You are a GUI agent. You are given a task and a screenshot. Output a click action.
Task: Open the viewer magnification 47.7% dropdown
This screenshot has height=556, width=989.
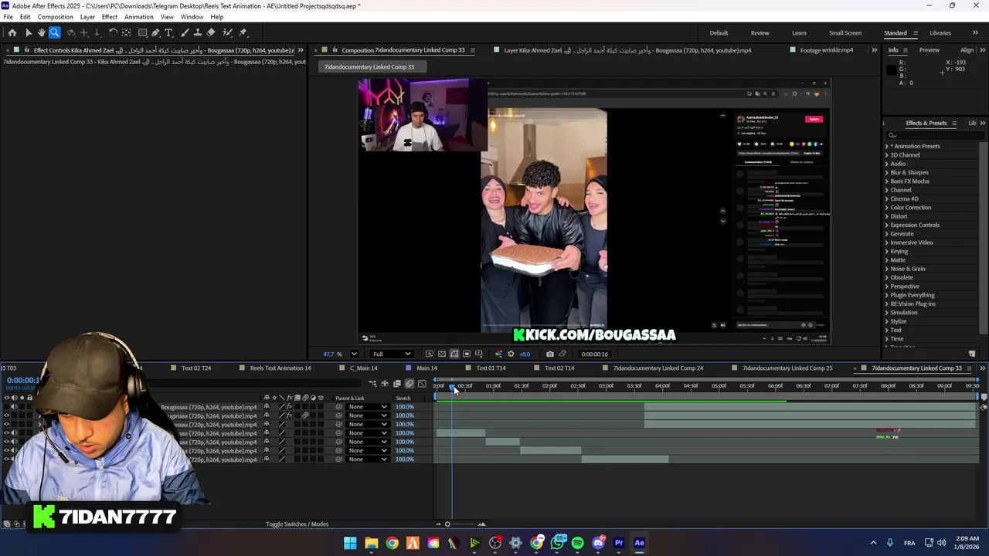354,354
